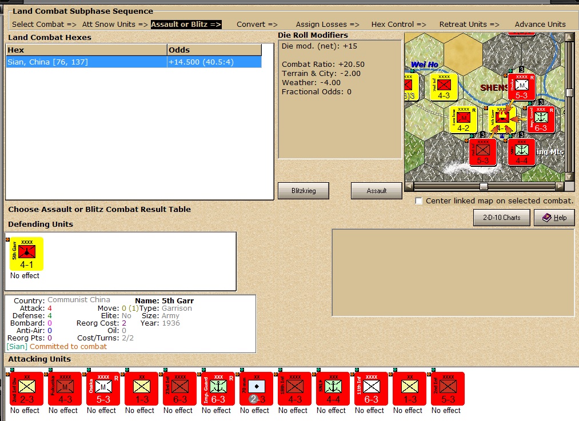Viewport: 579px width, 421px height.
Task: Select the 70 mm artillery 2-3 unit
Action: 256,389
